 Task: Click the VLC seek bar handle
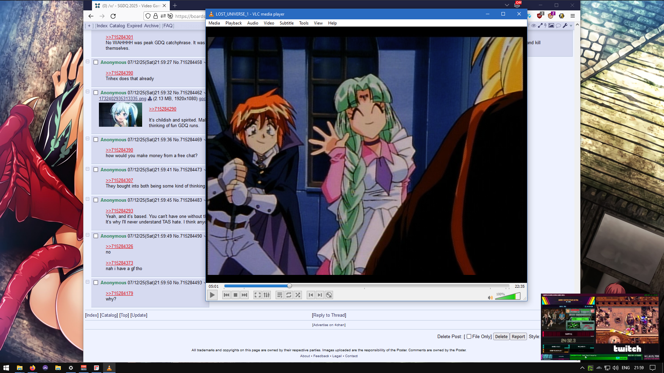(289, 286)
